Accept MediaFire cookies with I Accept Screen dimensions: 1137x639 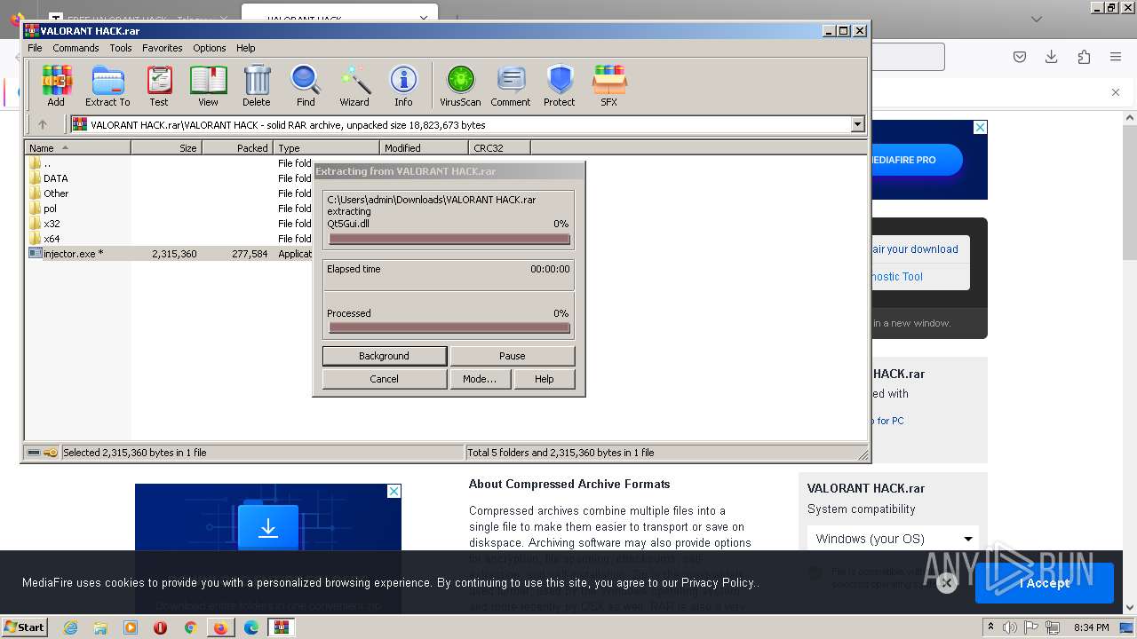1045,583
